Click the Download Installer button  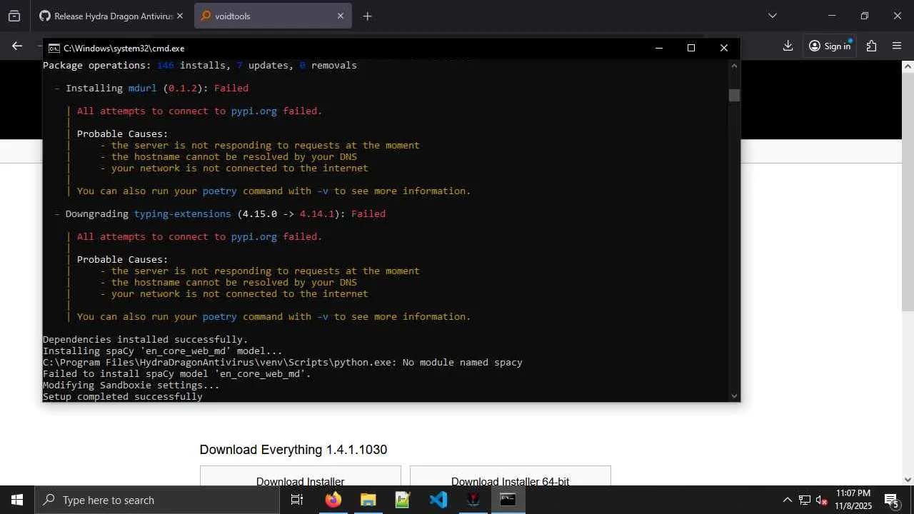301,475
